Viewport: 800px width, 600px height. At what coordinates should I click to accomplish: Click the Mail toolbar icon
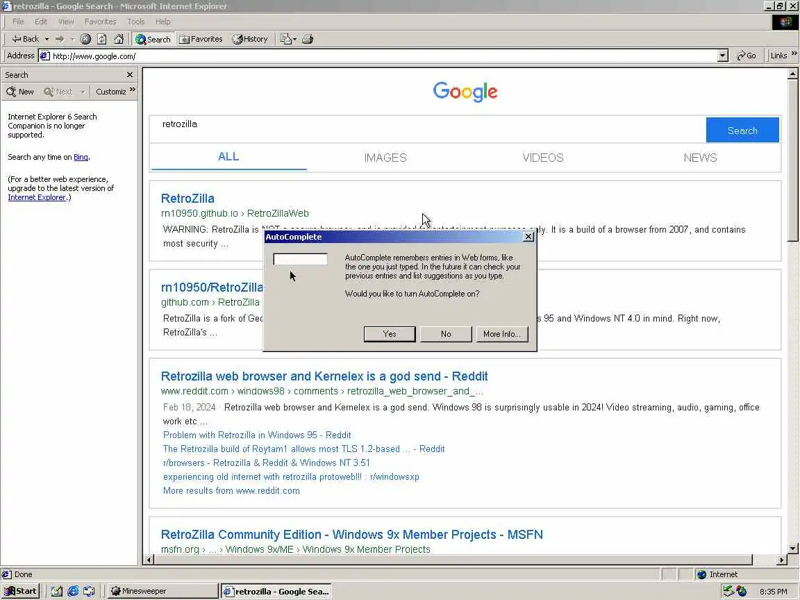click(288, 39)
